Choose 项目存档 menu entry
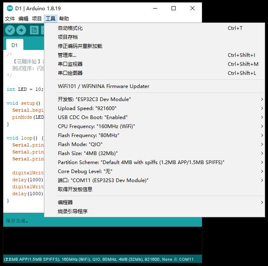Image resolution: width=268 pixels, height=266 pixels. (x=153, y=37)
